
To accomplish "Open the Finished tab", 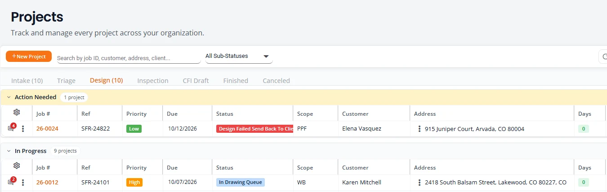I will tap(236, 81).
